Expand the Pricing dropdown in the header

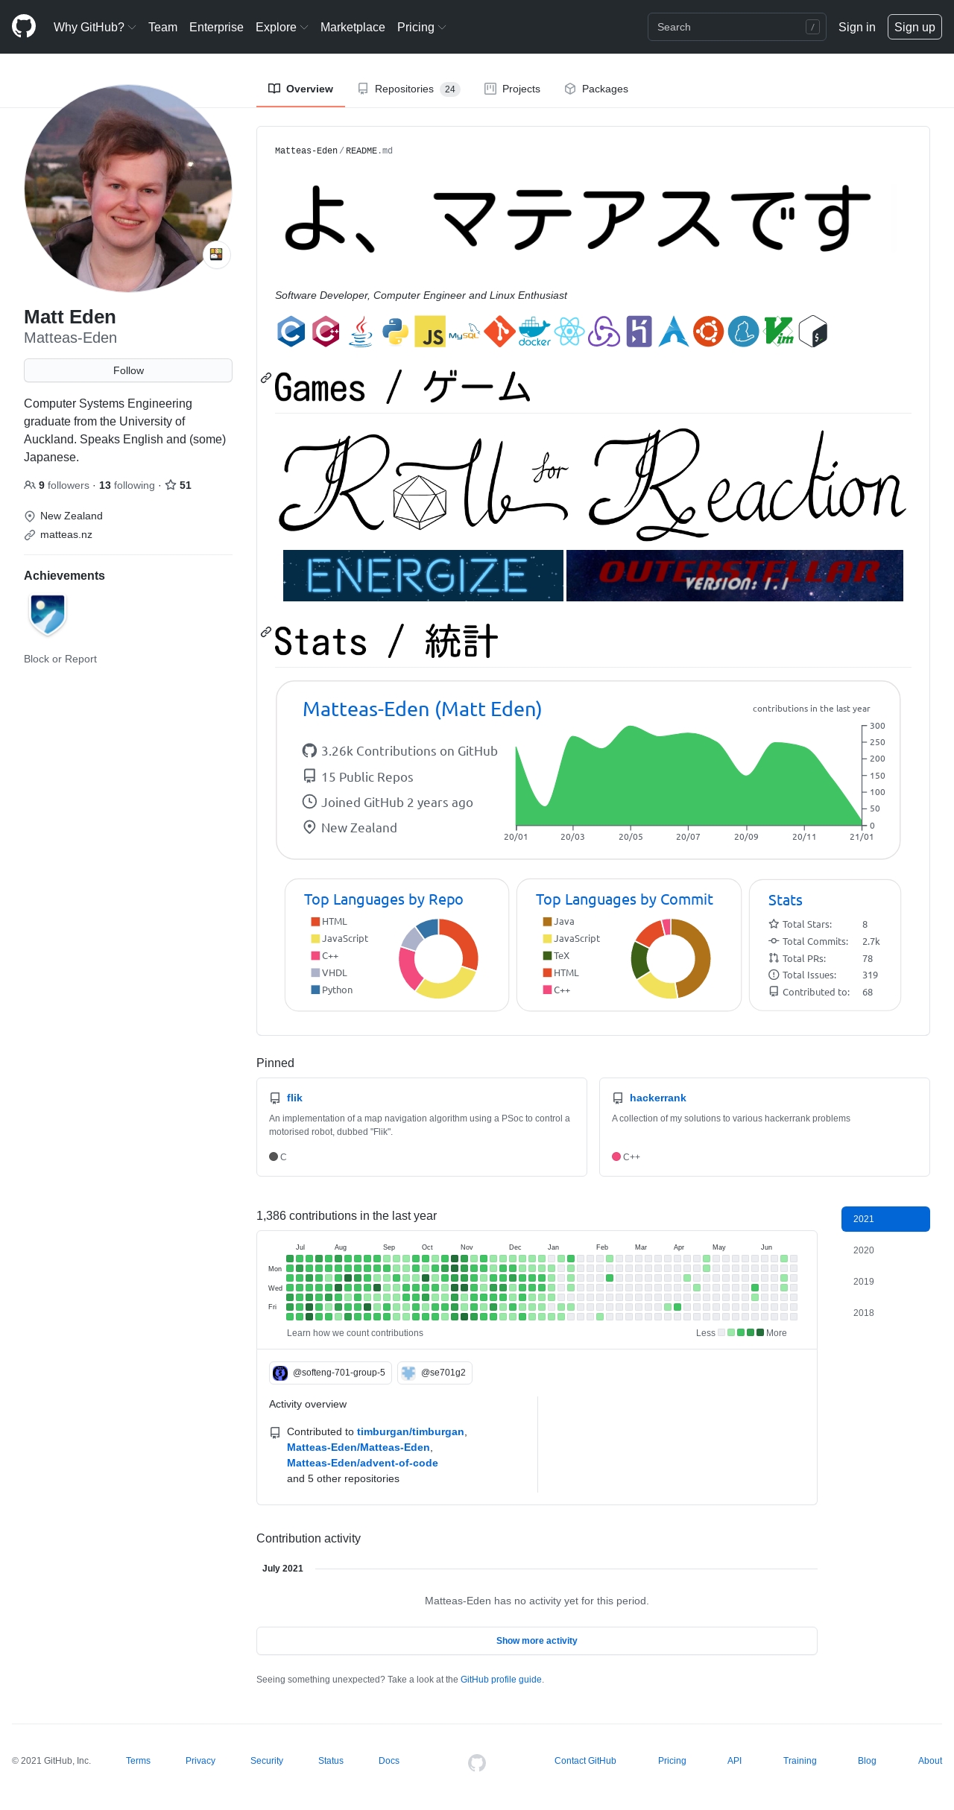pos(422,27)
